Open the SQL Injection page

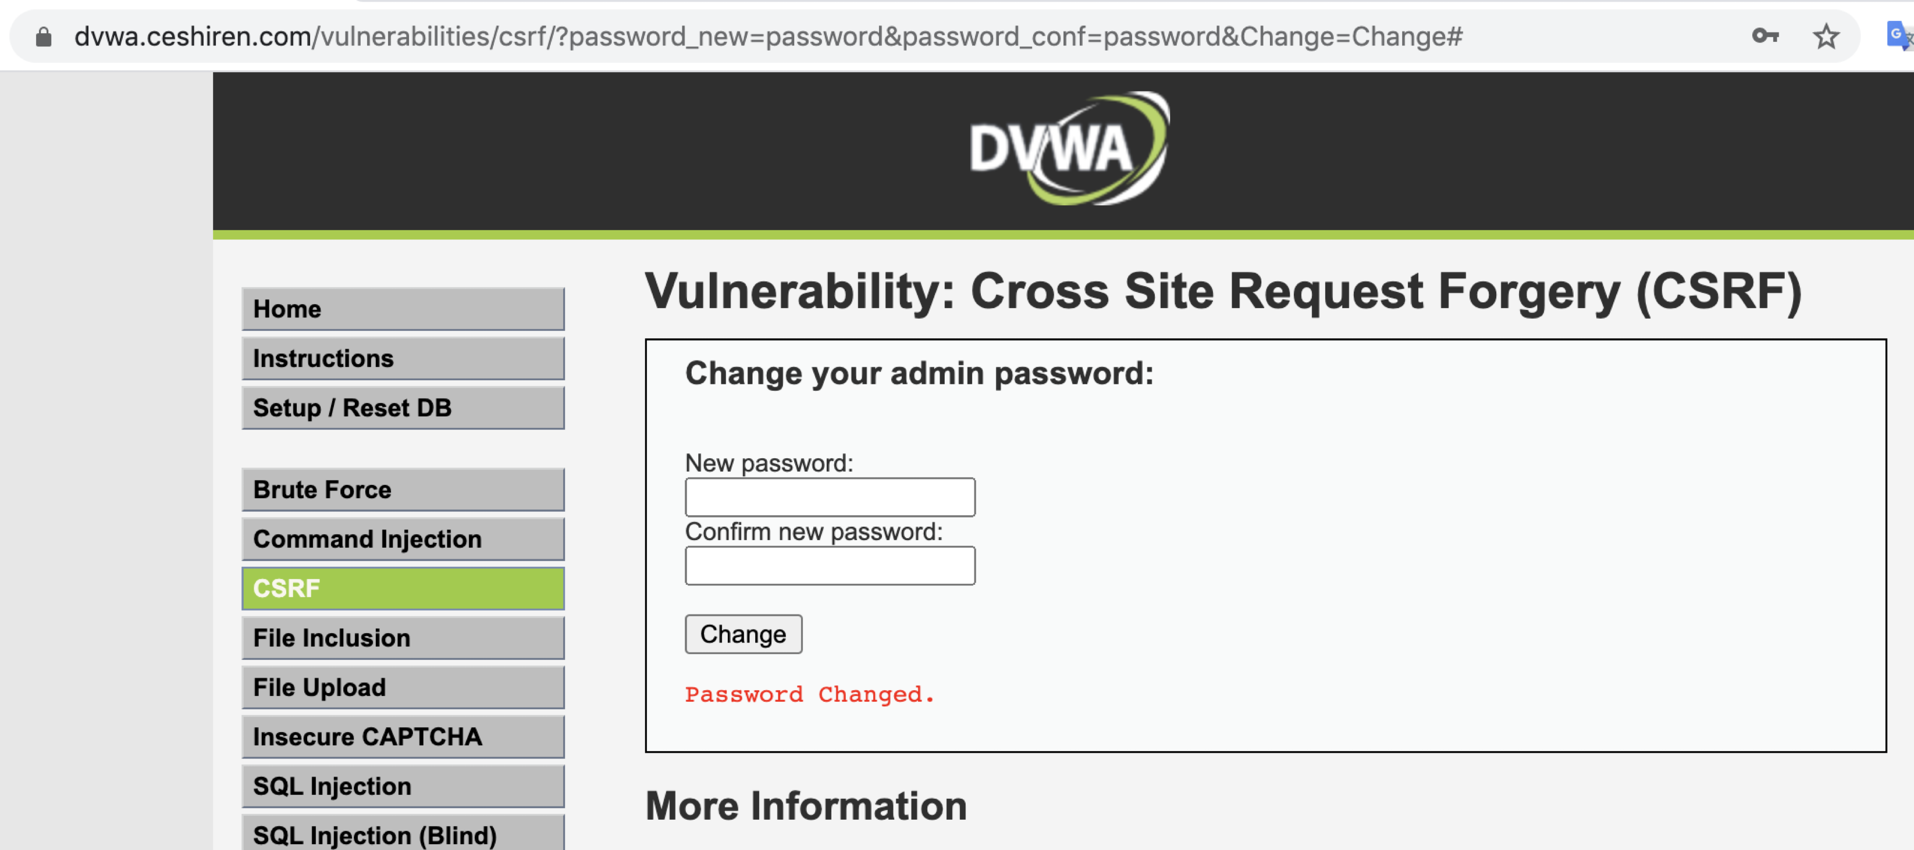click(403, 786)
